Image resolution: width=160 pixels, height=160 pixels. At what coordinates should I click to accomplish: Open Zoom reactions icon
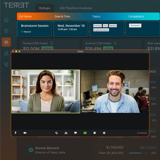pyautogui.click(x=104, y=133)
